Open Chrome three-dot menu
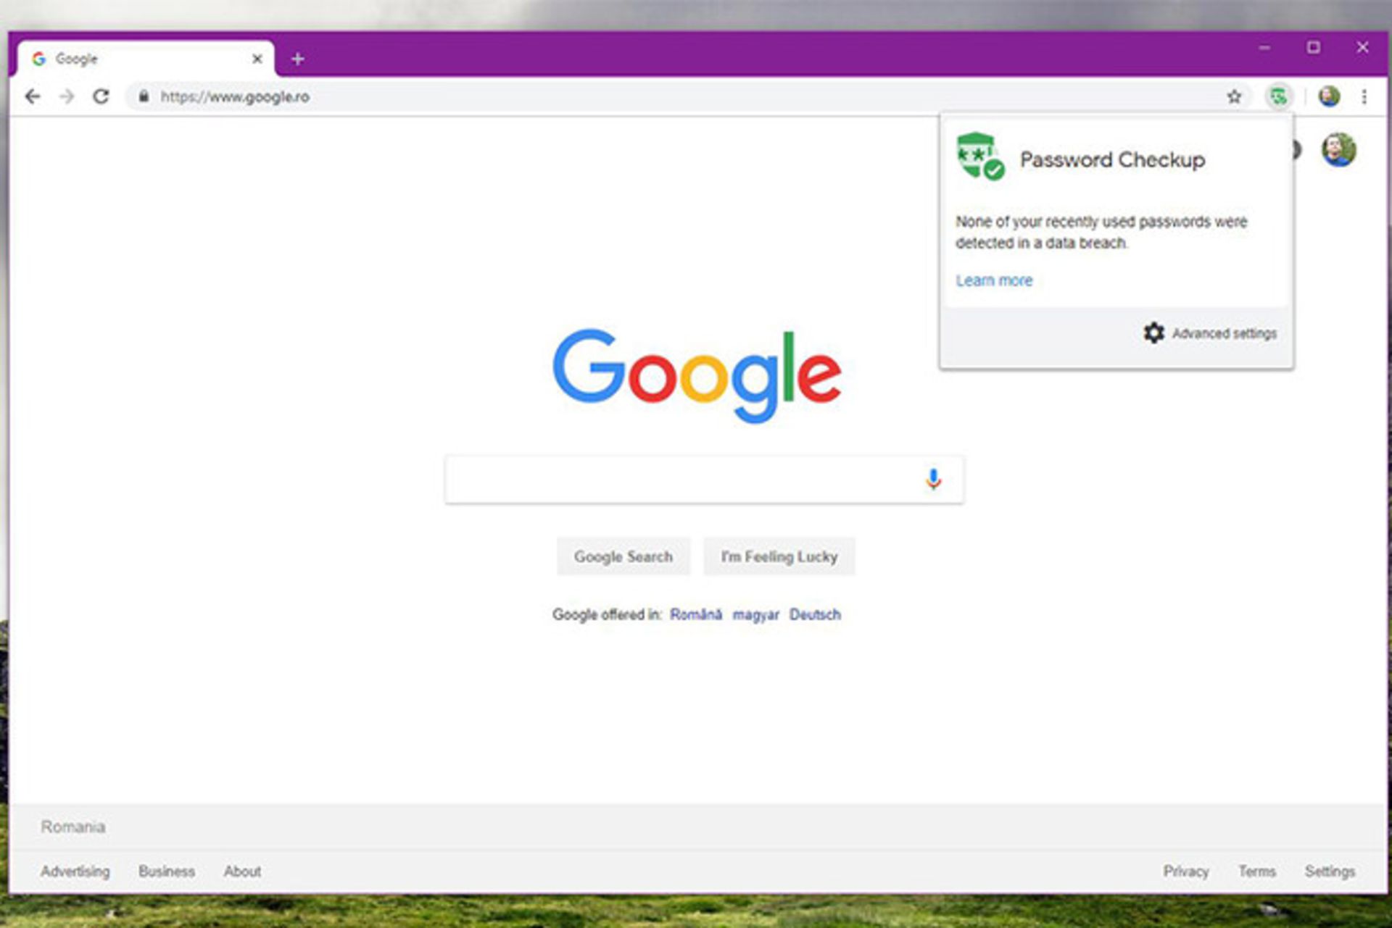 1364,96
